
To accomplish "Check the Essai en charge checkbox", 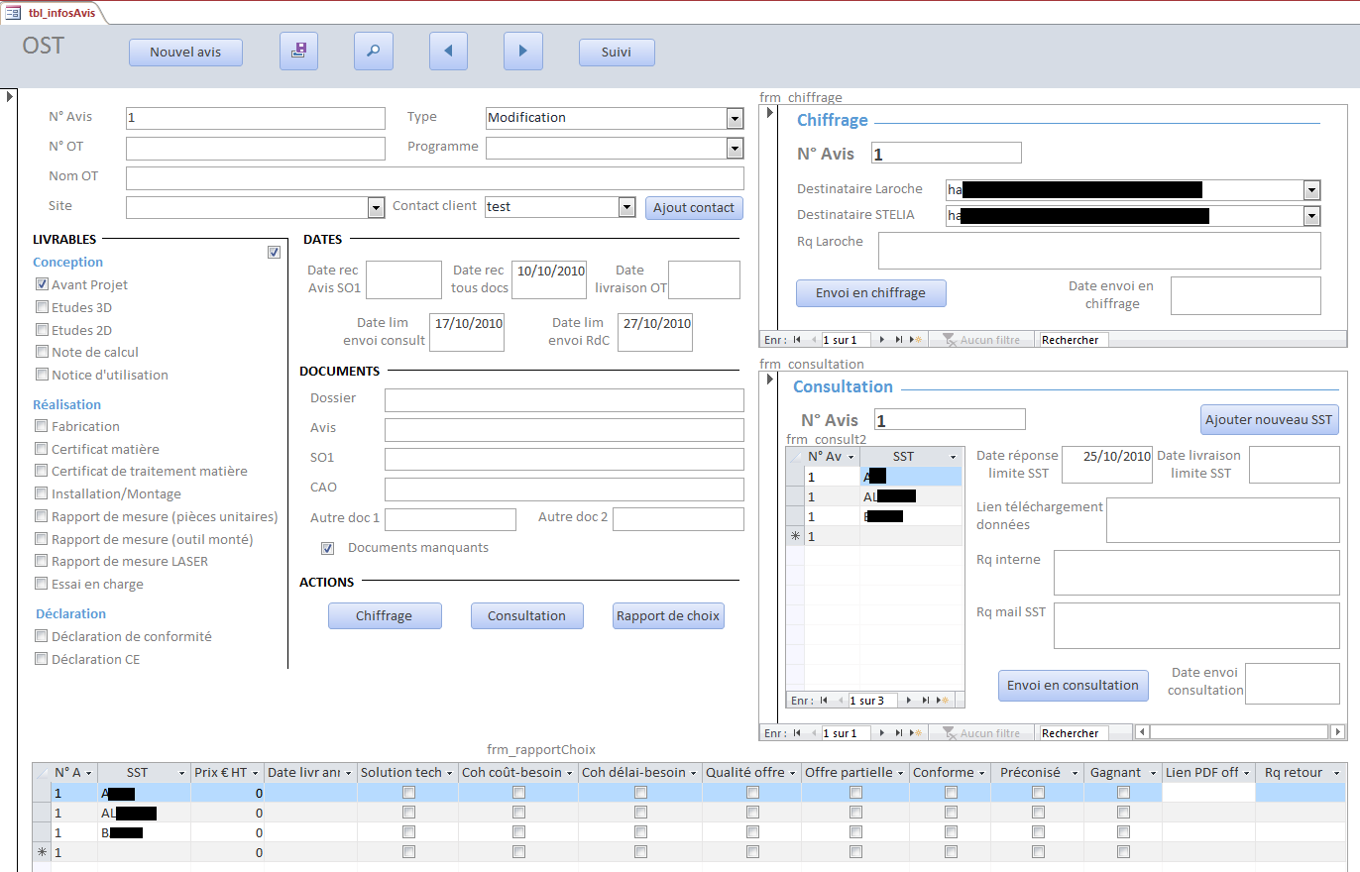I will point(42,584).
